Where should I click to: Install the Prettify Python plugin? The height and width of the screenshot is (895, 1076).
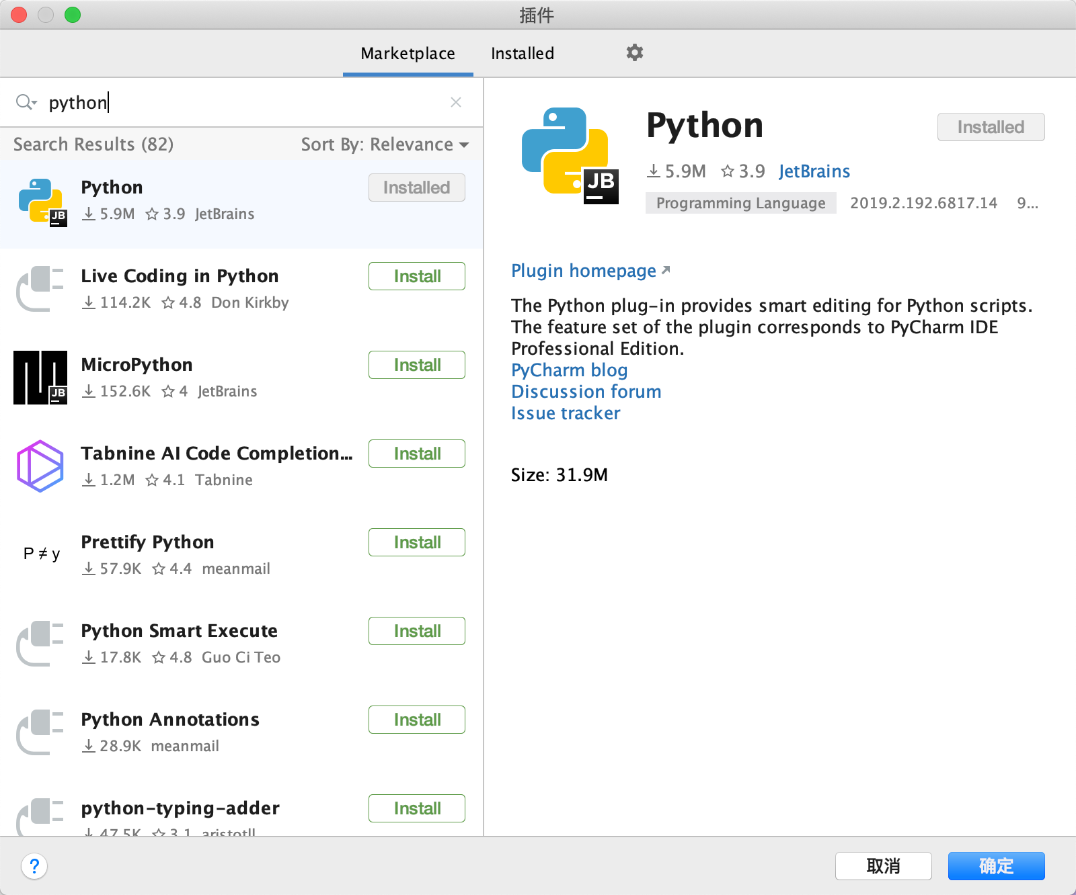click(x=417, y=542)
